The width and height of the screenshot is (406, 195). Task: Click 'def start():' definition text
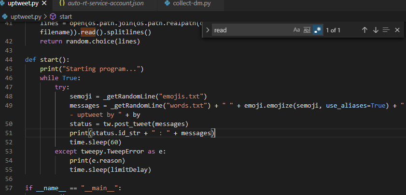point(47,60)
